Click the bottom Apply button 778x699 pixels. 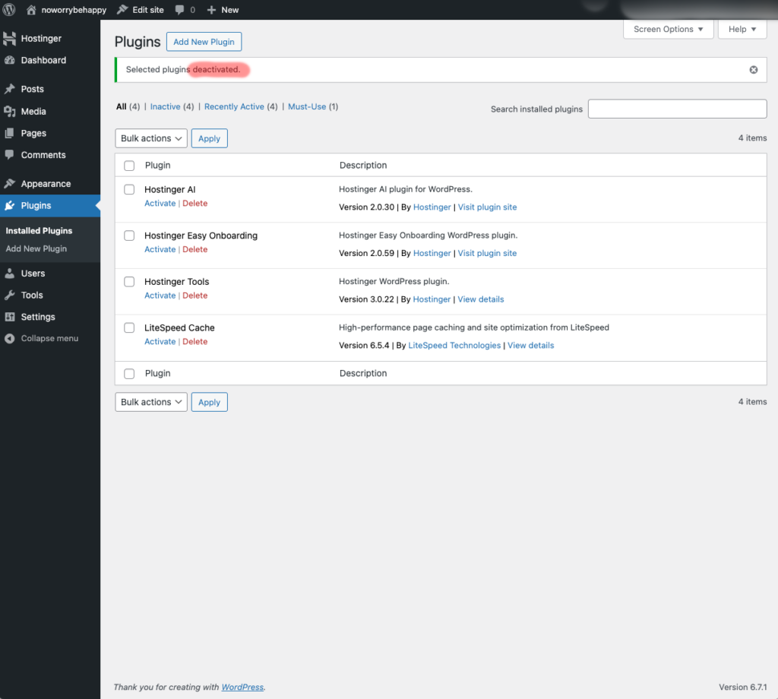[209, 402]
